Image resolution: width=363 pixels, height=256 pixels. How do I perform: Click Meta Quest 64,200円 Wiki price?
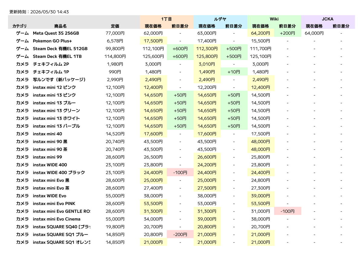tap(261, 33)
